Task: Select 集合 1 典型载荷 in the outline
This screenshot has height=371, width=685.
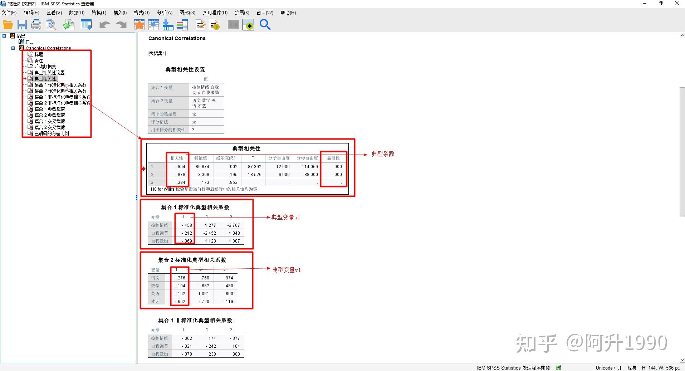Action: [50, 109]
